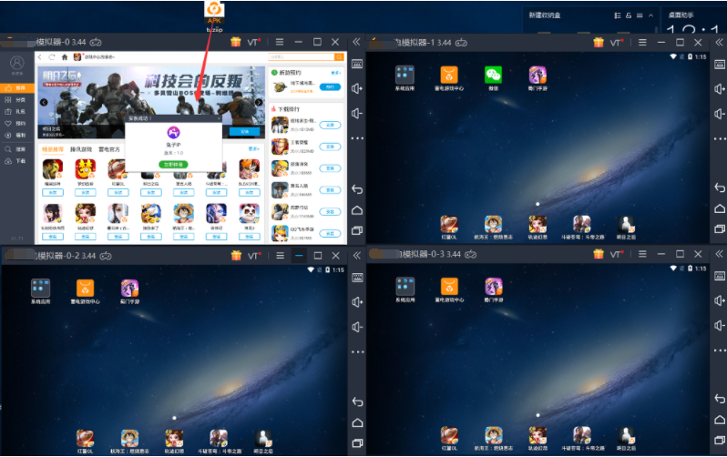Open the panda game thumbnail in store grid
Image resolution: width=727 pixels, height=457 pixels.
coord(249,213)
